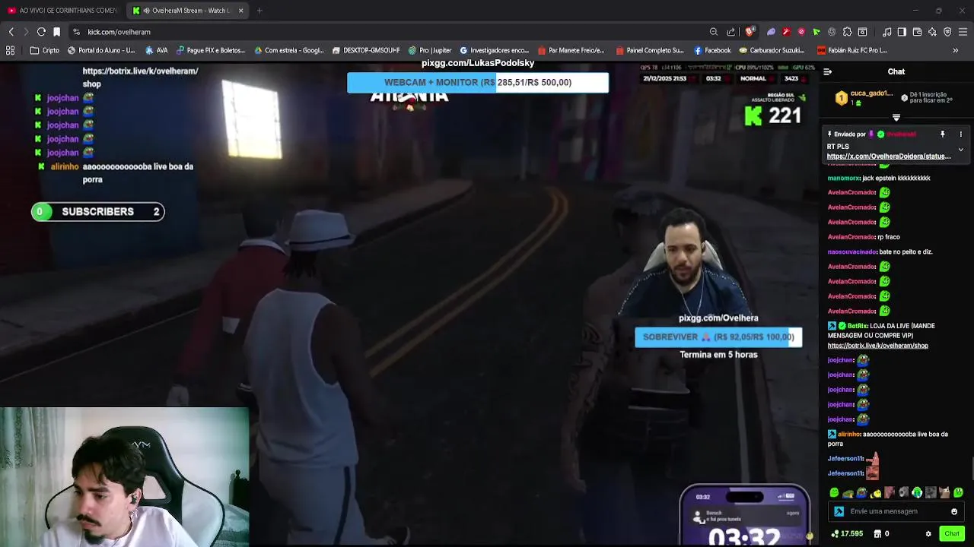Viewport: 974px width, 547px height.
Task: Open the VPN shield icon
Action: click(x=947, y=32)
